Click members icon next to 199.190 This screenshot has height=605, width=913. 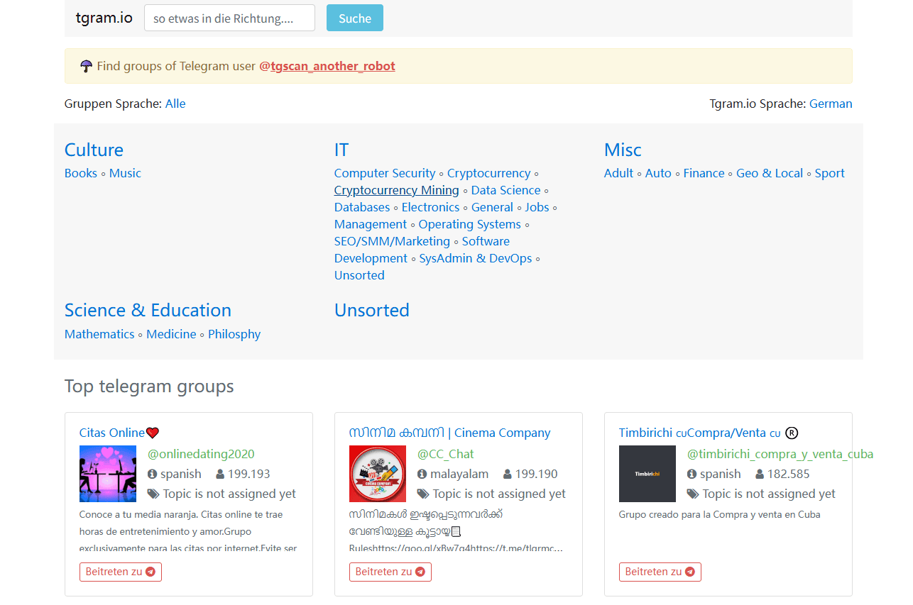coord(508,474)
